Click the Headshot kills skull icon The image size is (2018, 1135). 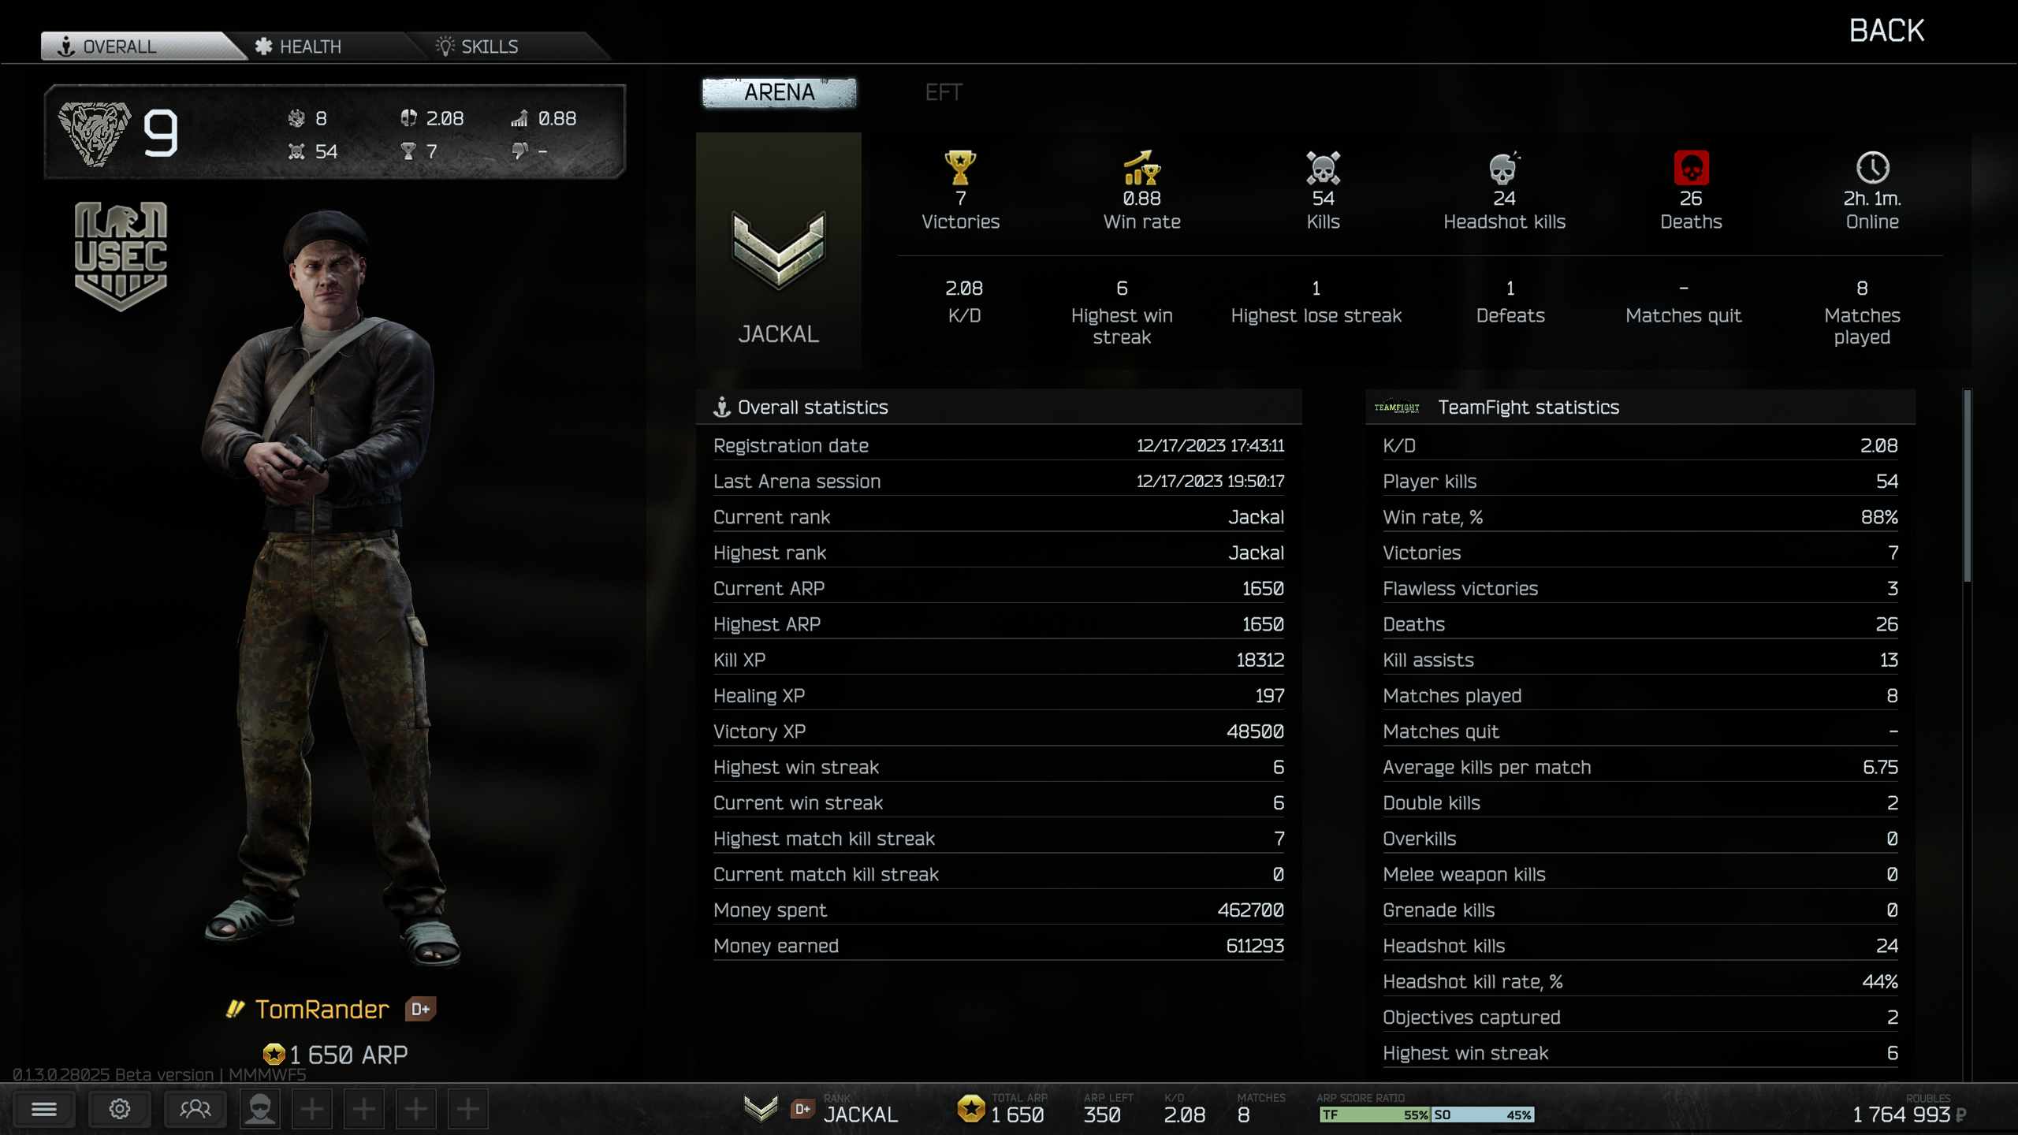(1504, 167)
